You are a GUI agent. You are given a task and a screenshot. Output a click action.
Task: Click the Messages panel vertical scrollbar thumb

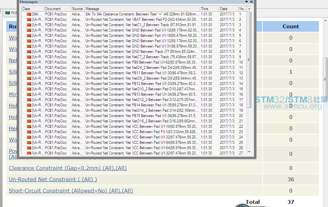[249, 60]
